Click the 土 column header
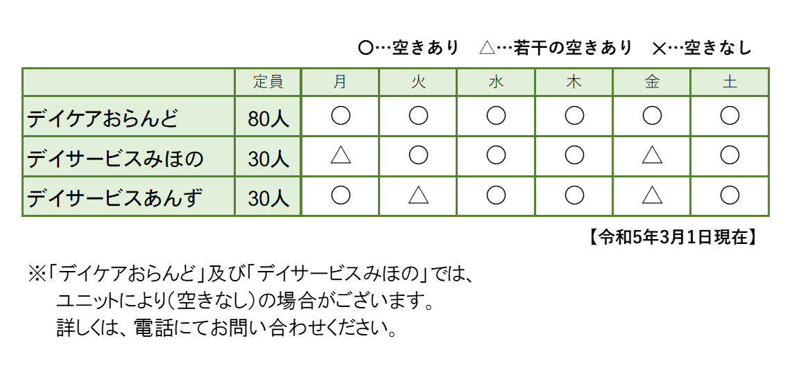792x368 pixels. point(730,82)
